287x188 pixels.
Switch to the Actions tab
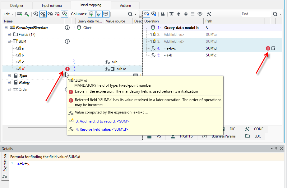(125, 6)
